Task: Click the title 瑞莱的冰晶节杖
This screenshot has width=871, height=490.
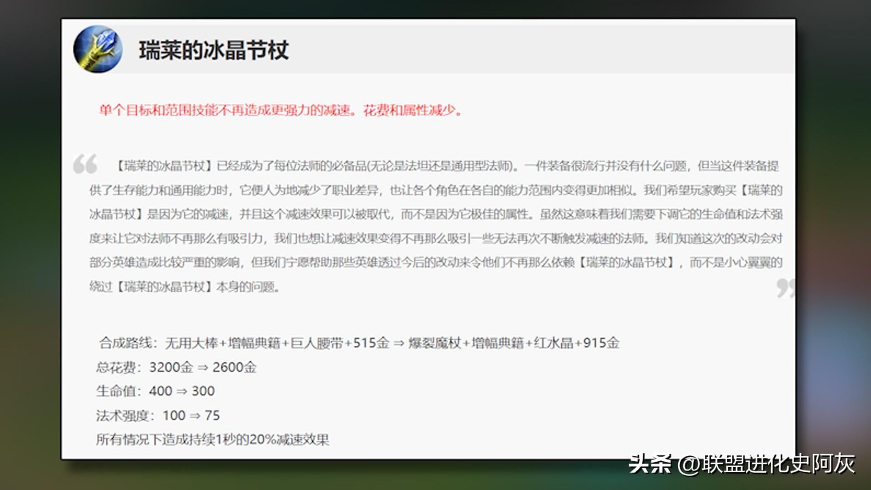Action: [x=214, y=50]
